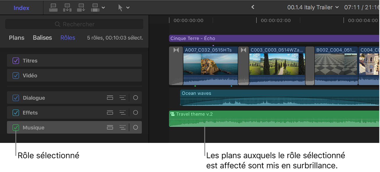Viewport: 380px width, 172px height.
Task: Show audio lanes for the Dialogue role
Action: coord(110,97)
